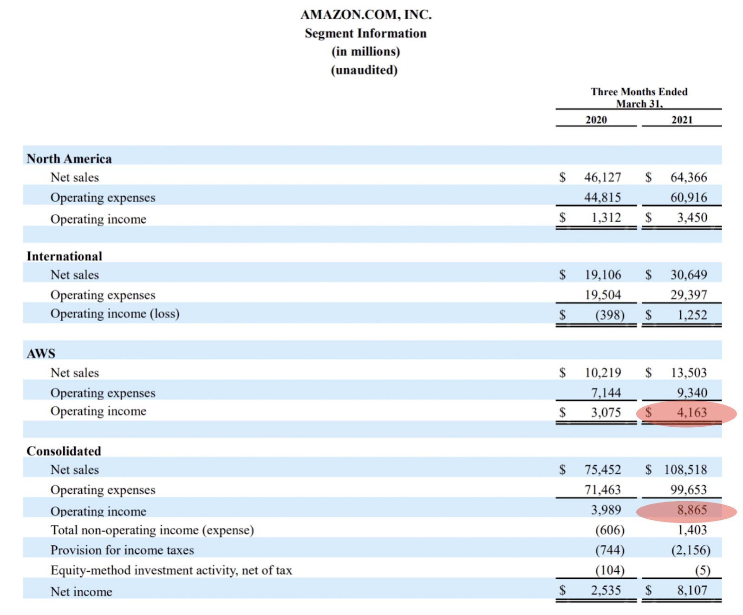The image size is (743, 615).
Task: Select International net sales 19,106
Action: click(603, 275)
